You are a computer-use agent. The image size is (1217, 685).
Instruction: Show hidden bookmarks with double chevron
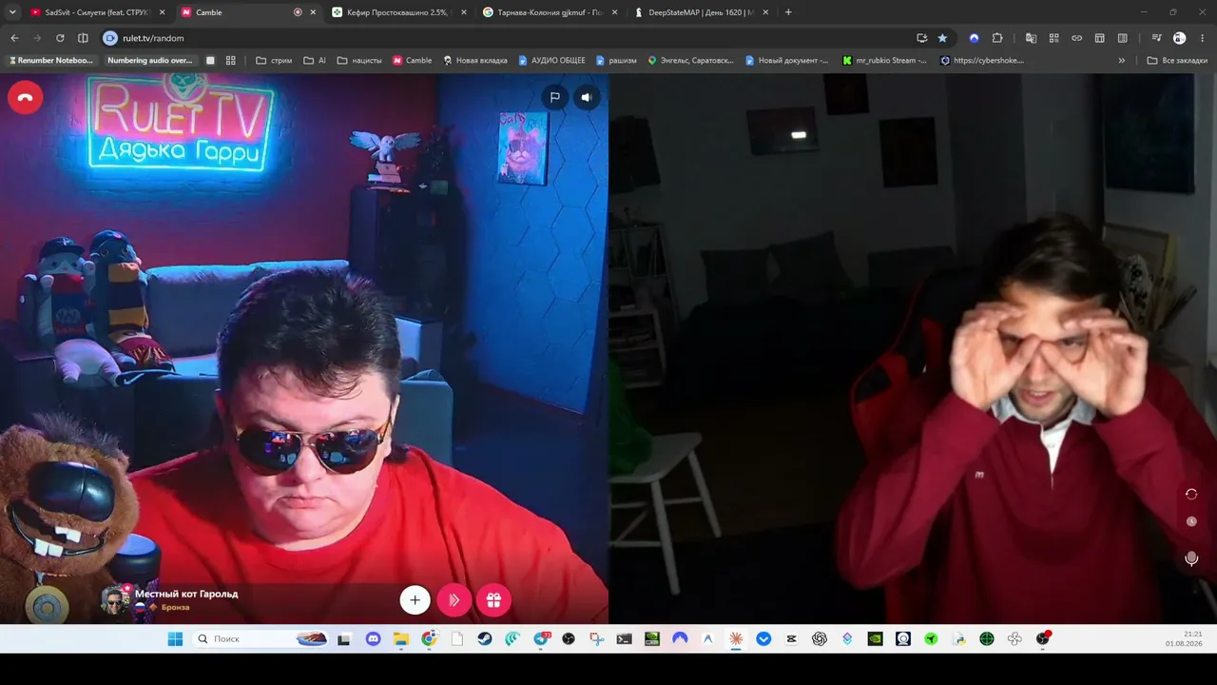[1122, 60]
